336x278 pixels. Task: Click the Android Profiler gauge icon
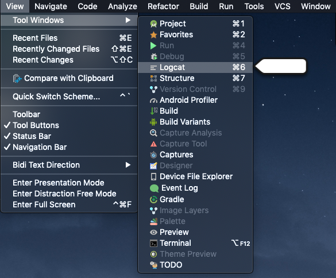[153, 101]
